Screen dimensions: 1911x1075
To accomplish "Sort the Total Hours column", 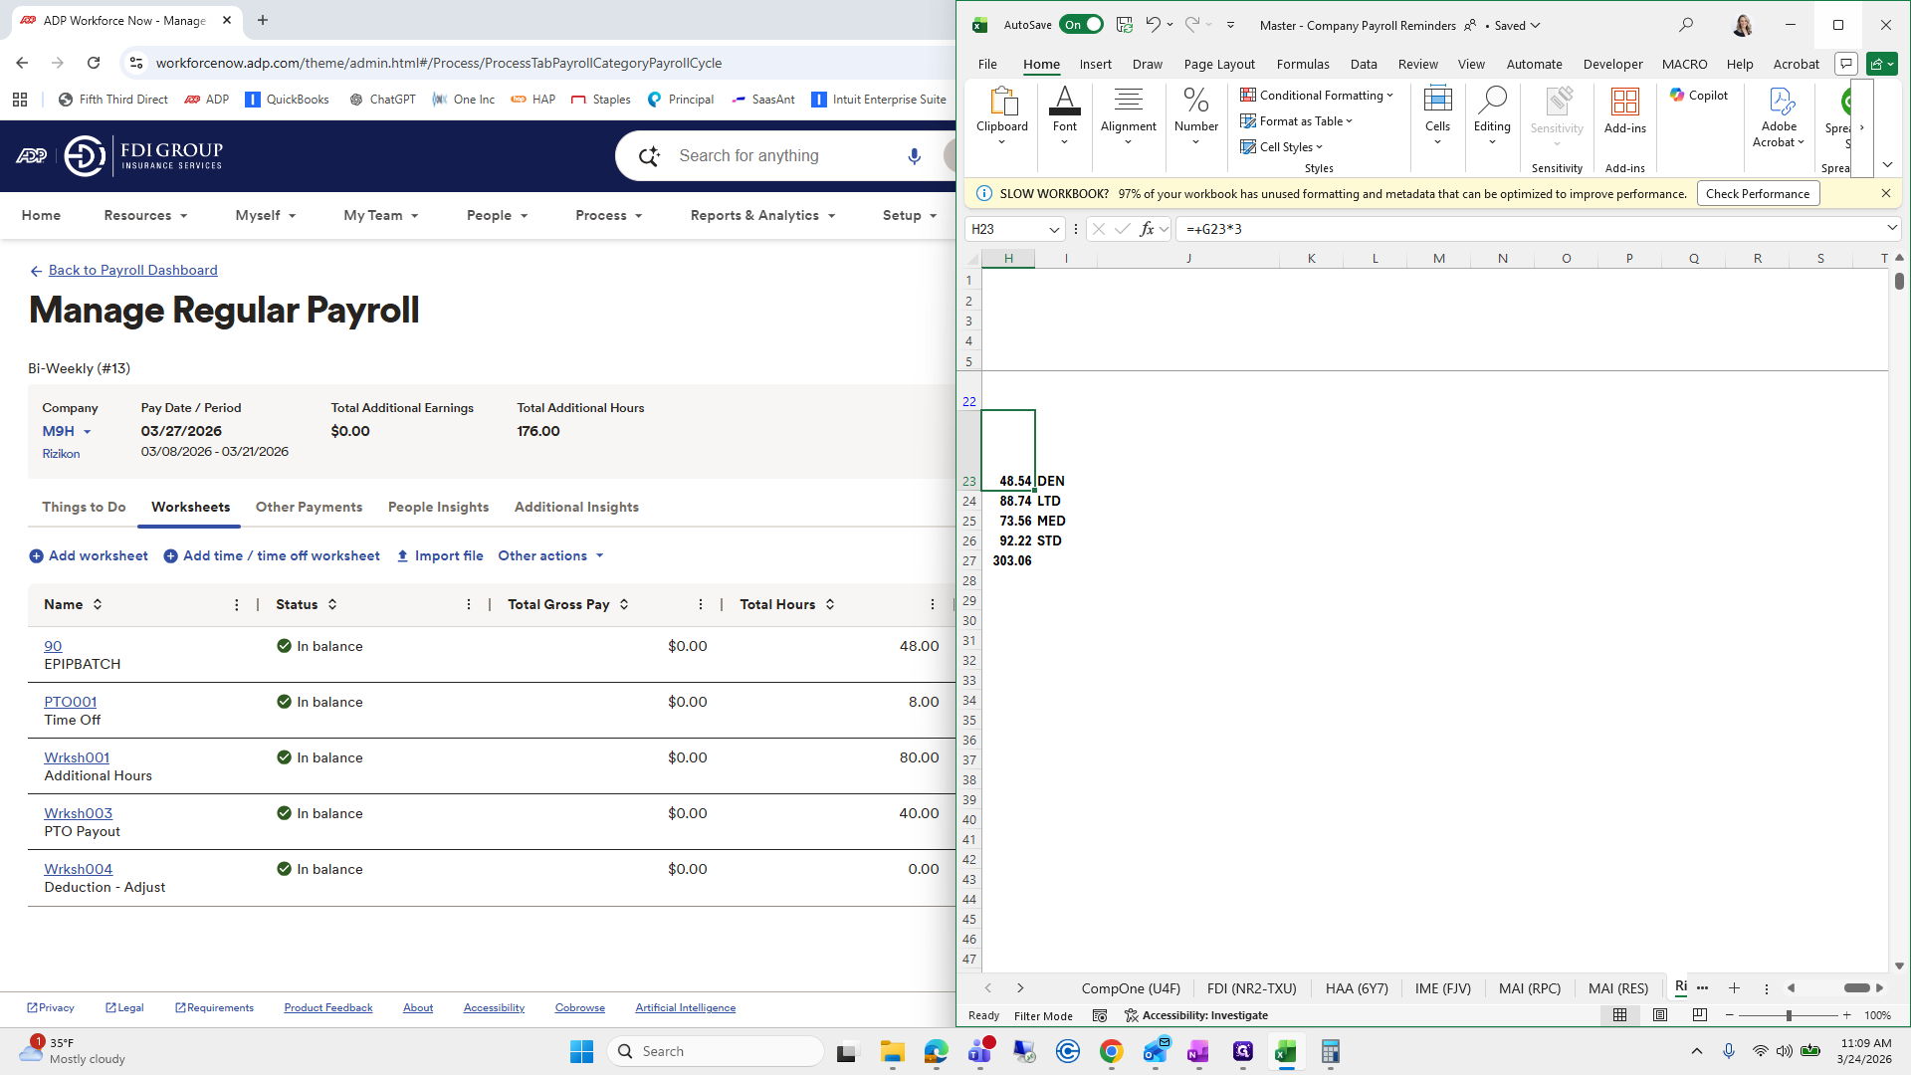I will pos(830,604).
